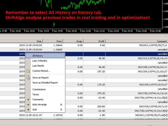Screen dimensions: 168x126
Task: Enable the Commissions column option
Action: (39, 90)
